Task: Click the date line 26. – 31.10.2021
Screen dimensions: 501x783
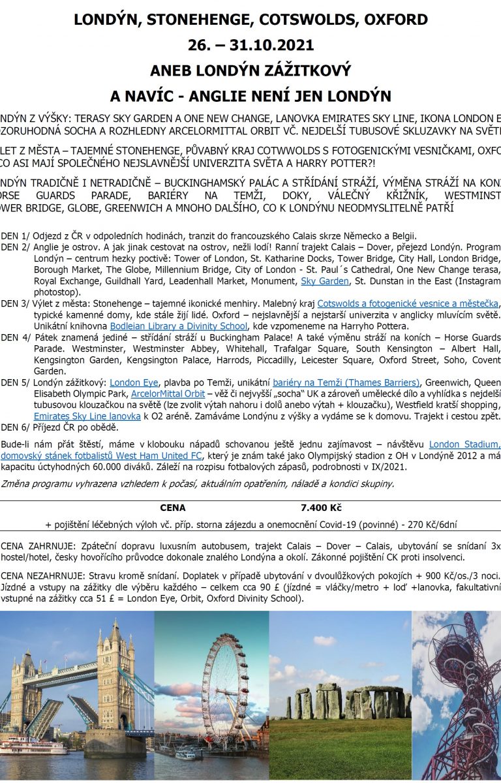Action: (250, 45)
